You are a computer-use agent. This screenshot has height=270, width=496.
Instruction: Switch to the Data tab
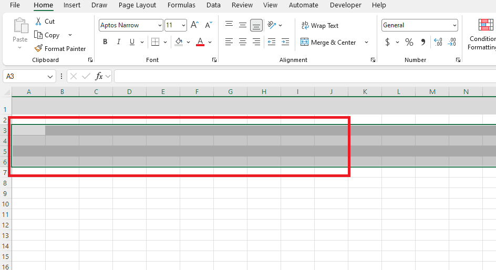(213, 5)
